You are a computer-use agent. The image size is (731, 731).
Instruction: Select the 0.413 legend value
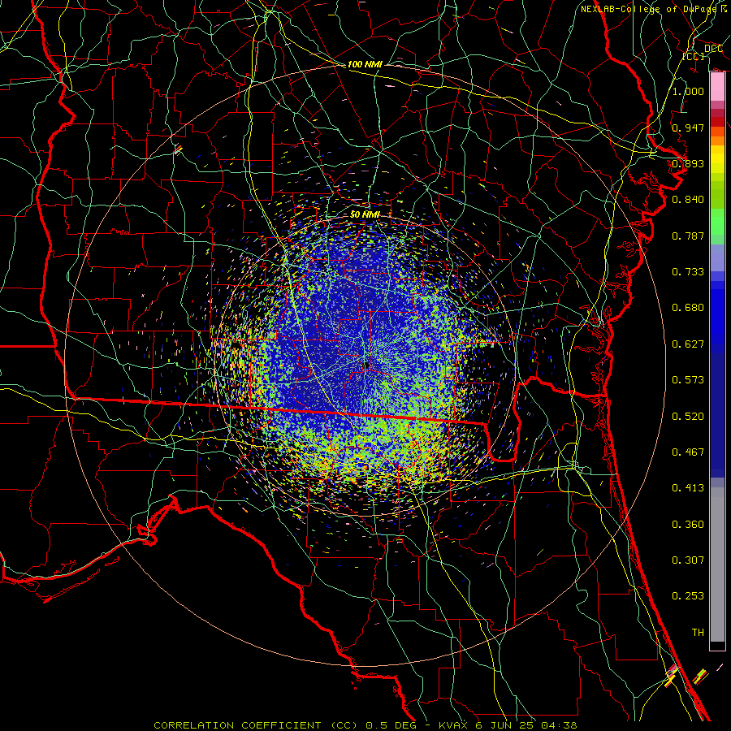pos(688,487)
